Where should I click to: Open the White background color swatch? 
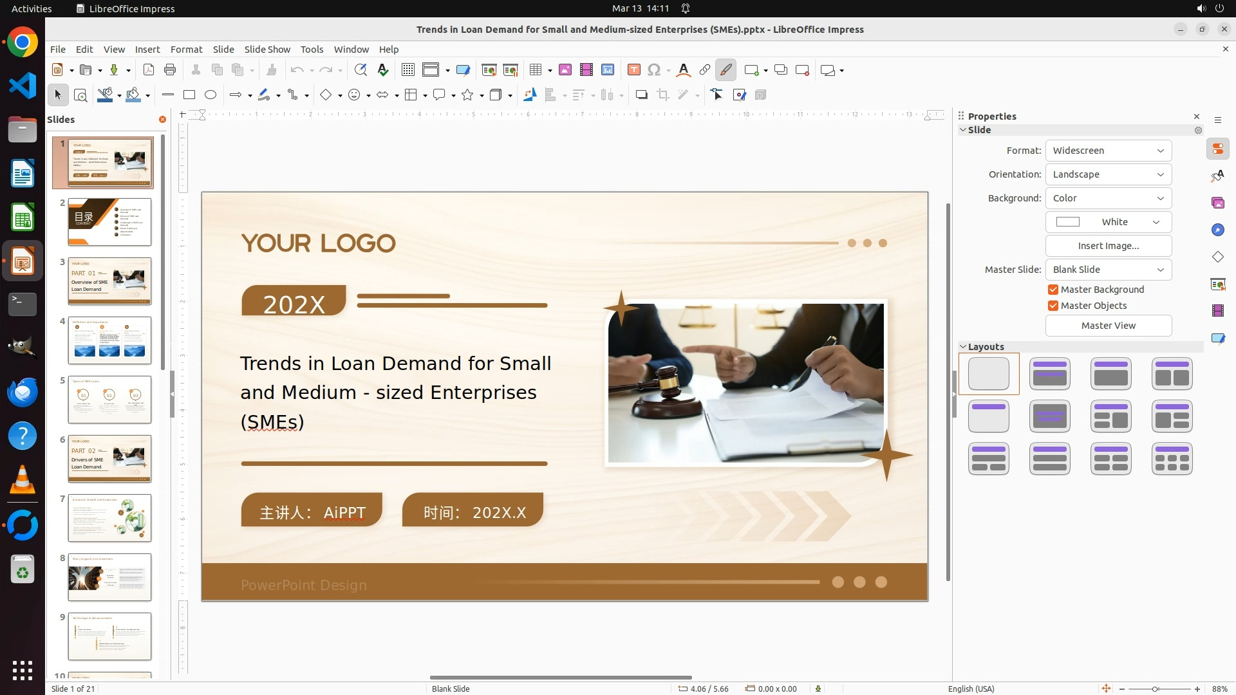(1109, 222)
